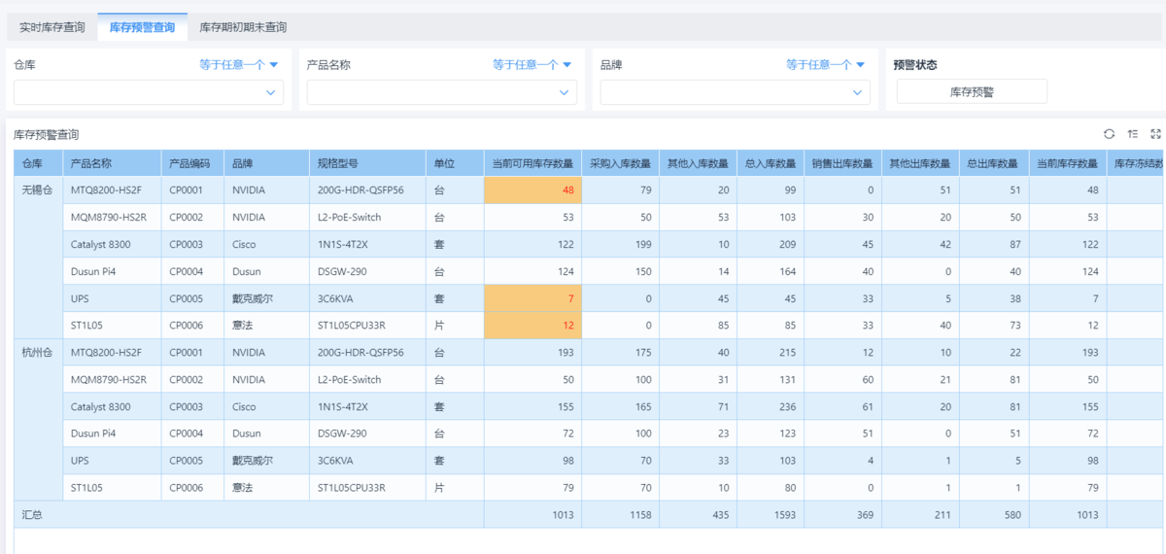
Task: Switch to the 库存期初期末查询 tab
Action: pos(243,28)
